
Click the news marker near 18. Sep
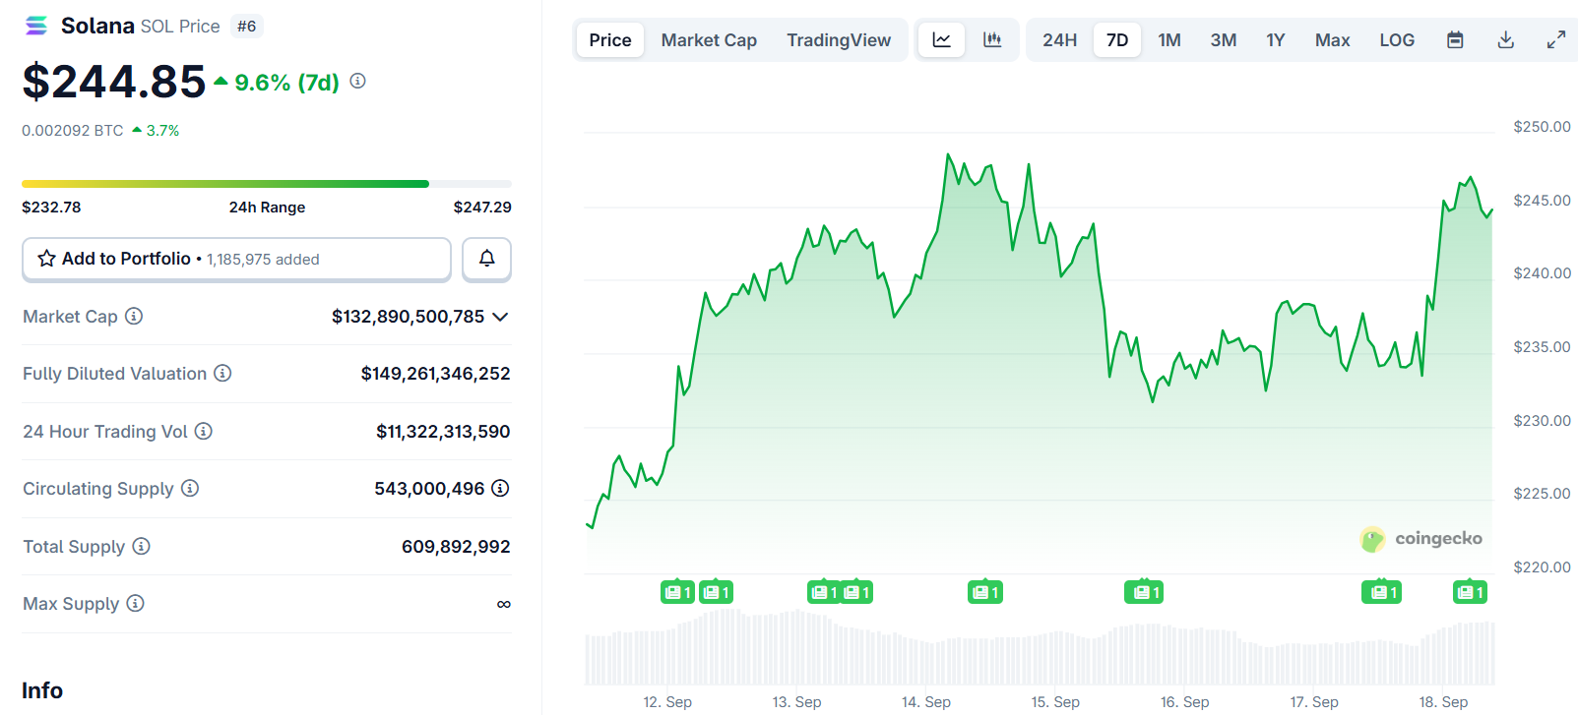click(x=1470, y=592)
